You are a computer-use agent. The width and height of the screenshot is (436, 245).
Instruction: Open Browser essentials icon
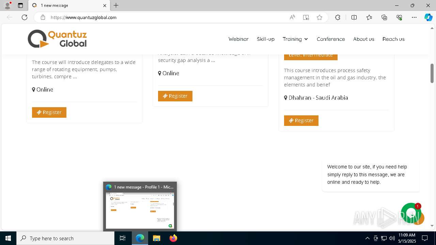point(399,17)
